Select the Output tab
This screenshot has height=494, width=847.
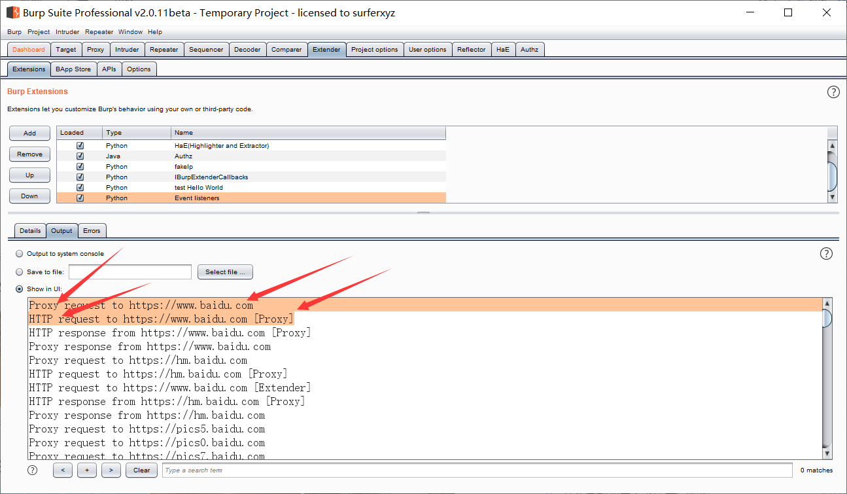point(62,231)
